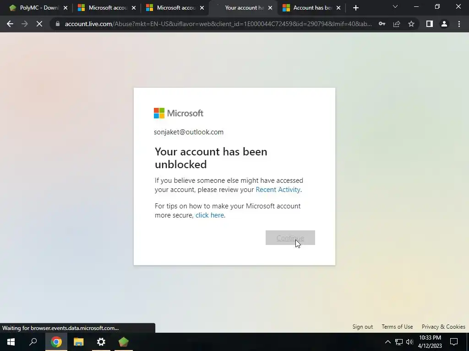Share this page icon

(x=397, y=24)
